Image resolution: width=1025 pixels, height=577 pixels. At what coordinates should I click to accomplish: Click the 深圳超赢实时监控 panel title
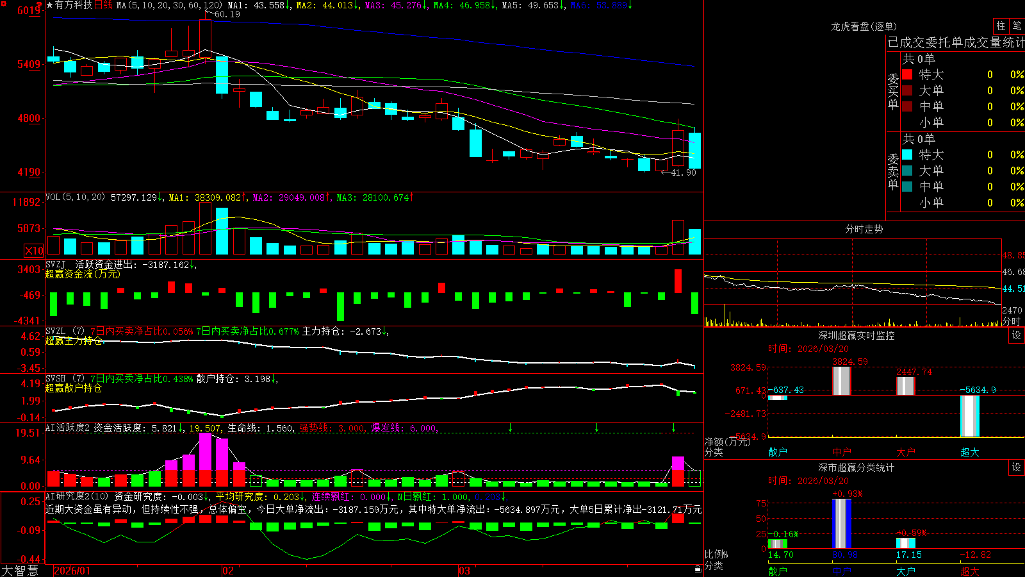point(857,335)
